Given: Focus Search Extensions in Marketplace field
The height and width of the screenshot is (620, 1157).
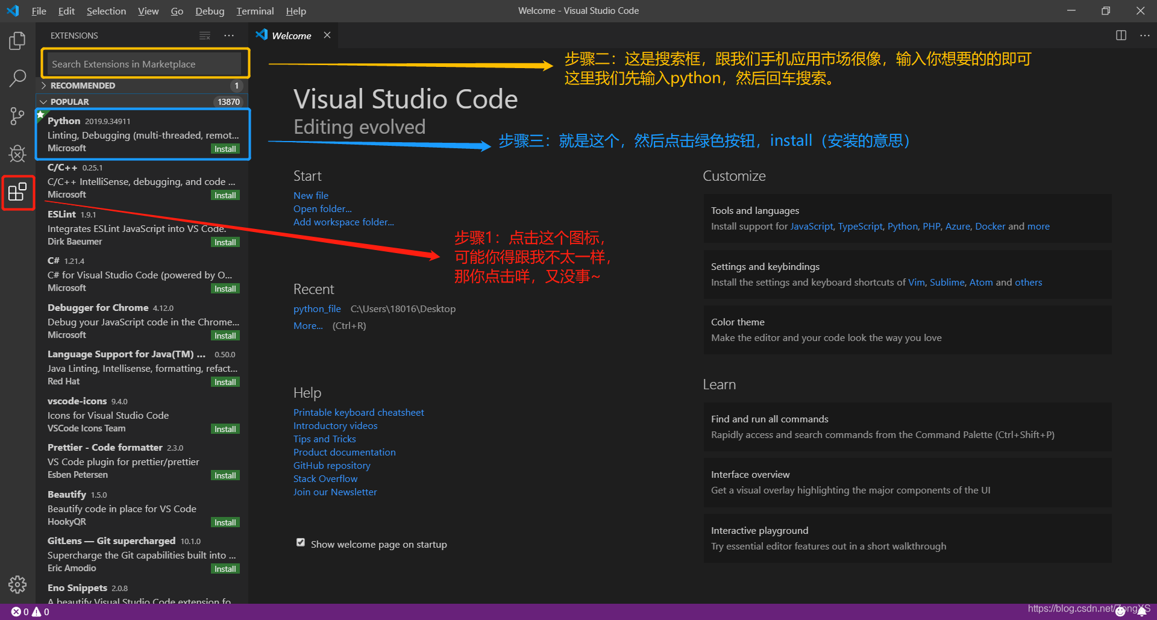Looking at the screenshot, I should pyautogui.click(x=145, y=64).
